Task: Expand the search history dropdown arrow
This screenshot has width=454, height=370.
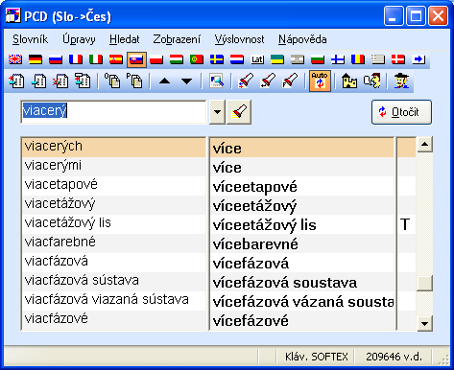Action: coord(217,112)
